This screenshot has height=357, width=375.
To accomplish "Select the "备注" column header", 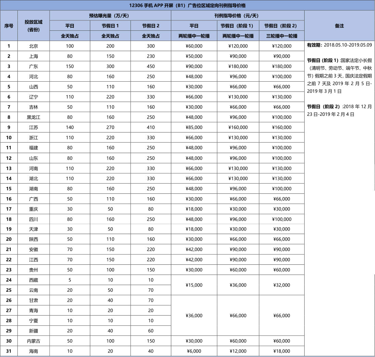I will tap(339, 26).
